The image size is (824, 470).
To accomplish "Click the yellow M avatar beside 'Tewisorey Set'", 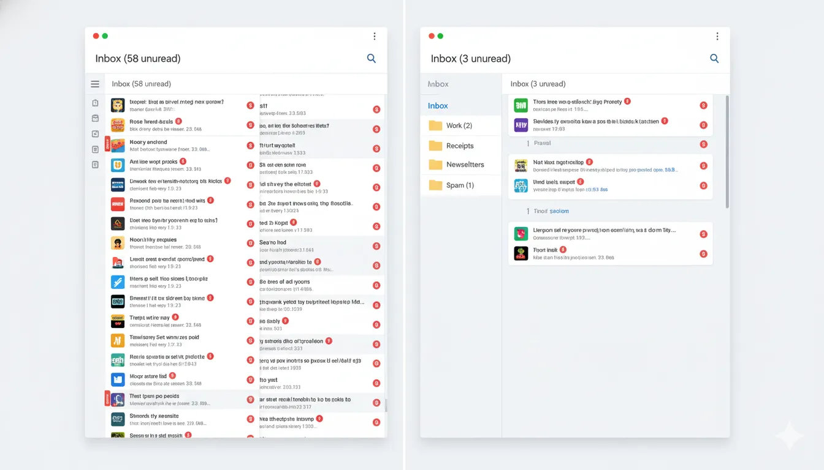I will coord(118,340).
